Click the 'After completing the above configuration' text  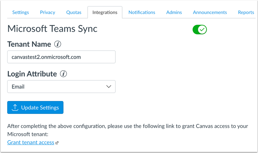(127, 130)
